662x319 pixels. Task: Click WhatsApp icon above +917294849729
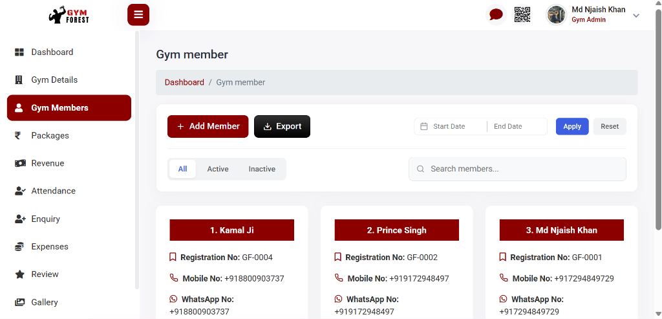503,299
